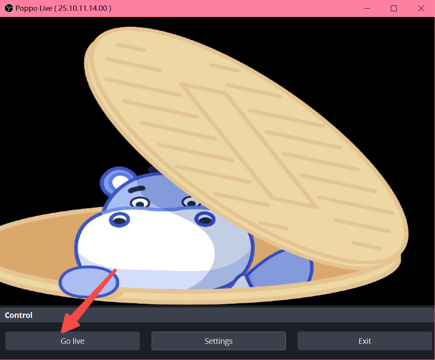Start streaming with the Go live button
Image resolution: width=435 pixels, height=360 pixels.
click(x=72, y=341)
